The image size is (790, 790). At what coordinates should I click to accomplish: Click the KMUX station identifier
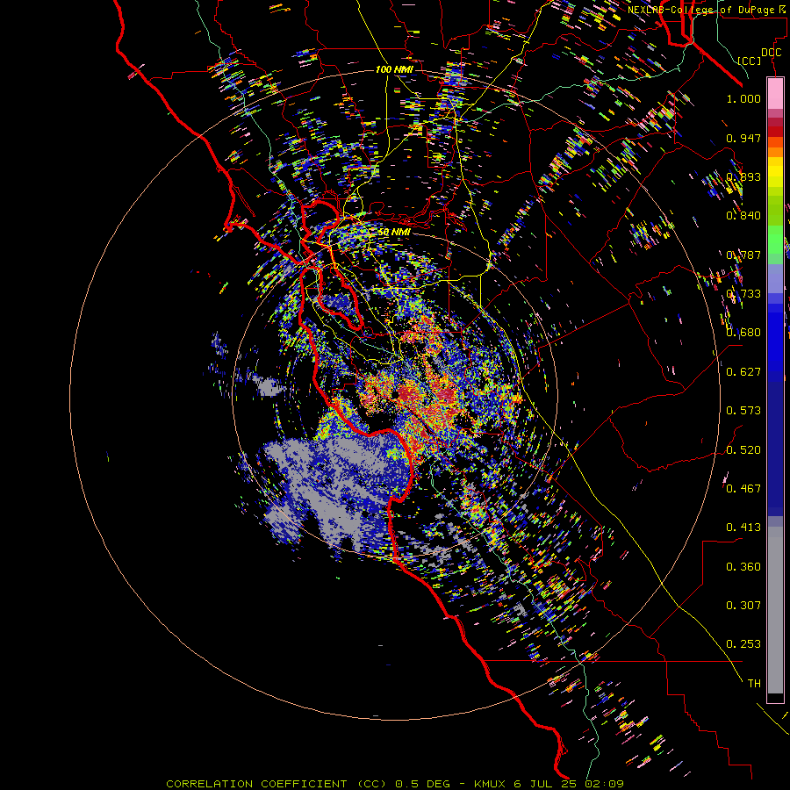pyautogui.click(x=490, y=784)
